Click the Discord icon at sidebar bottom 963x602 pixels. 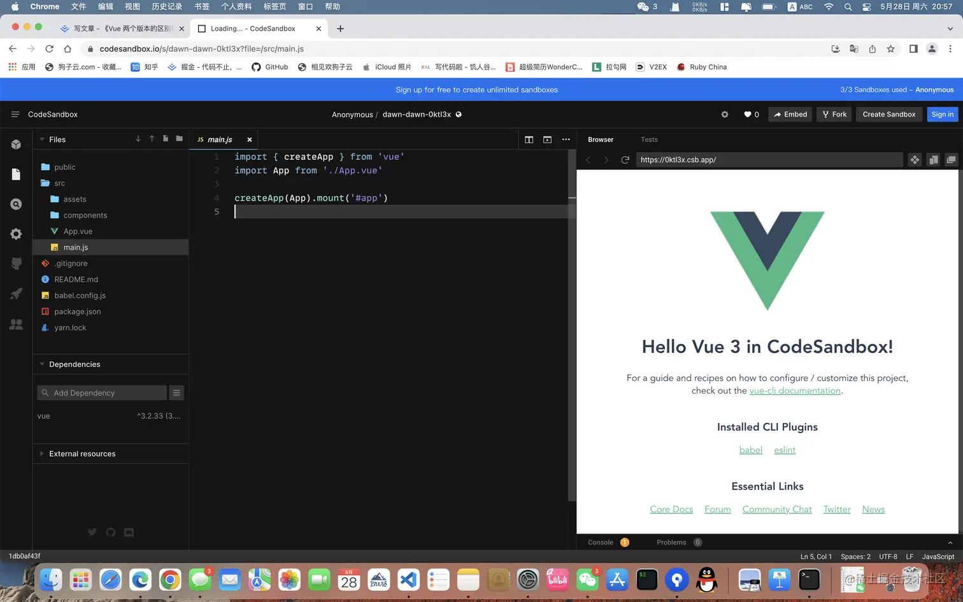[129, 533]
